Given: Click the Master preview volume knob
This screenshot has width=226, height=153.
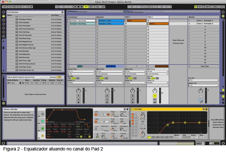Looking at the screenshot, I should coord(201,101).
